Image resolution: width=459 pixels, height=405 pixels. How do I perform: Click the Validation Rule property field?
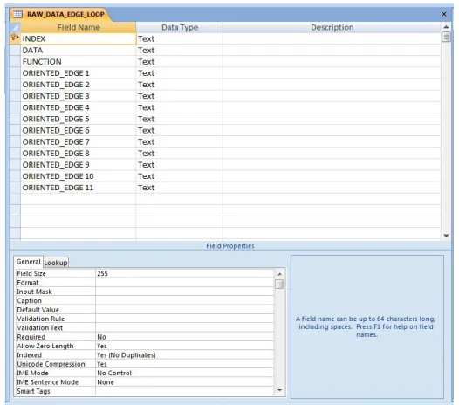tap(185, 319)
